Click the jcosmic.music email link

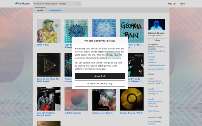click(157, 52)
